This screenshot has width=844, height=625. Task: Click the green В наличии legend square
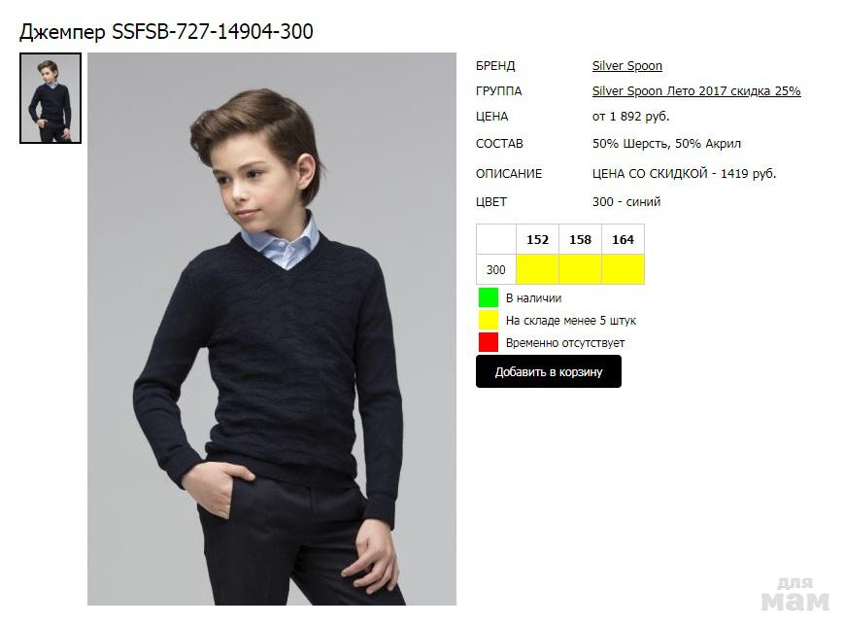[489, 297]
